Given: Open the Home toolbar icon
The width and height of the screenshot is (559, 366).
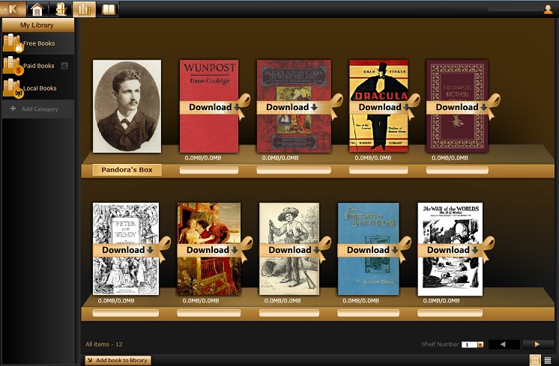Looking at the screenshot, I should [x=37, y=9].
